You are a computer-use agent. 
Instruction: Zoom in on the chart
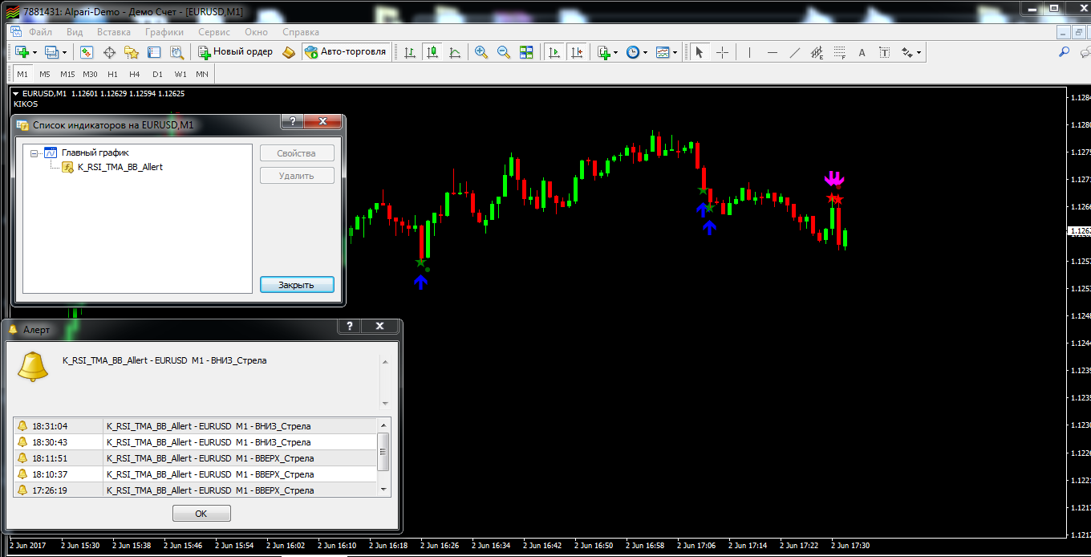click(x=481, y=52)
